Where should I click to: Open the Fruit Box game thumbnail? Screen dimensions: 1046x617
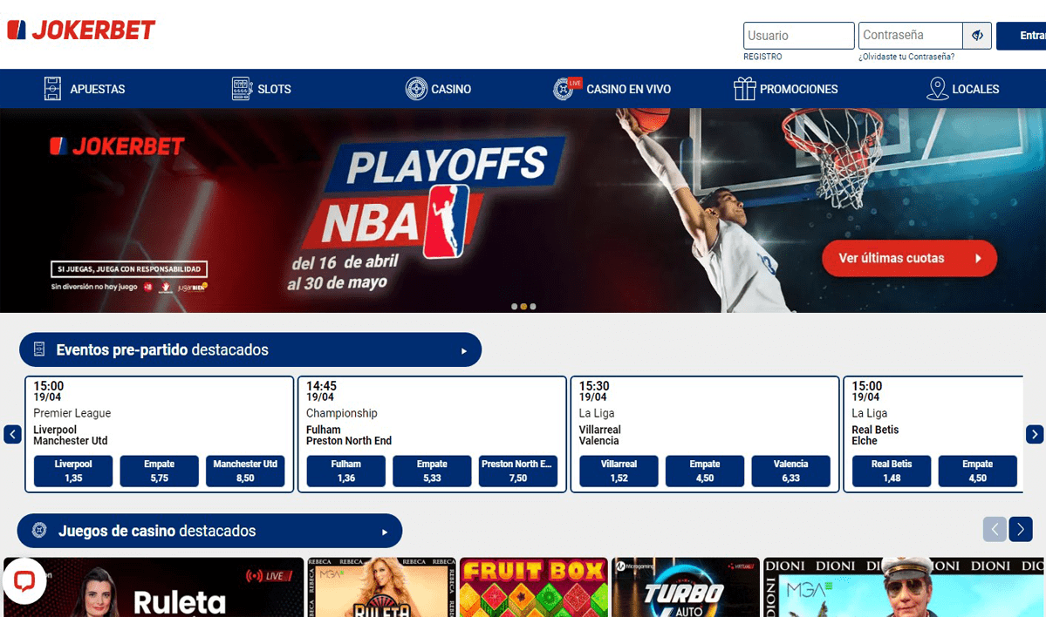pyautogui.click(x=534, y=587)
